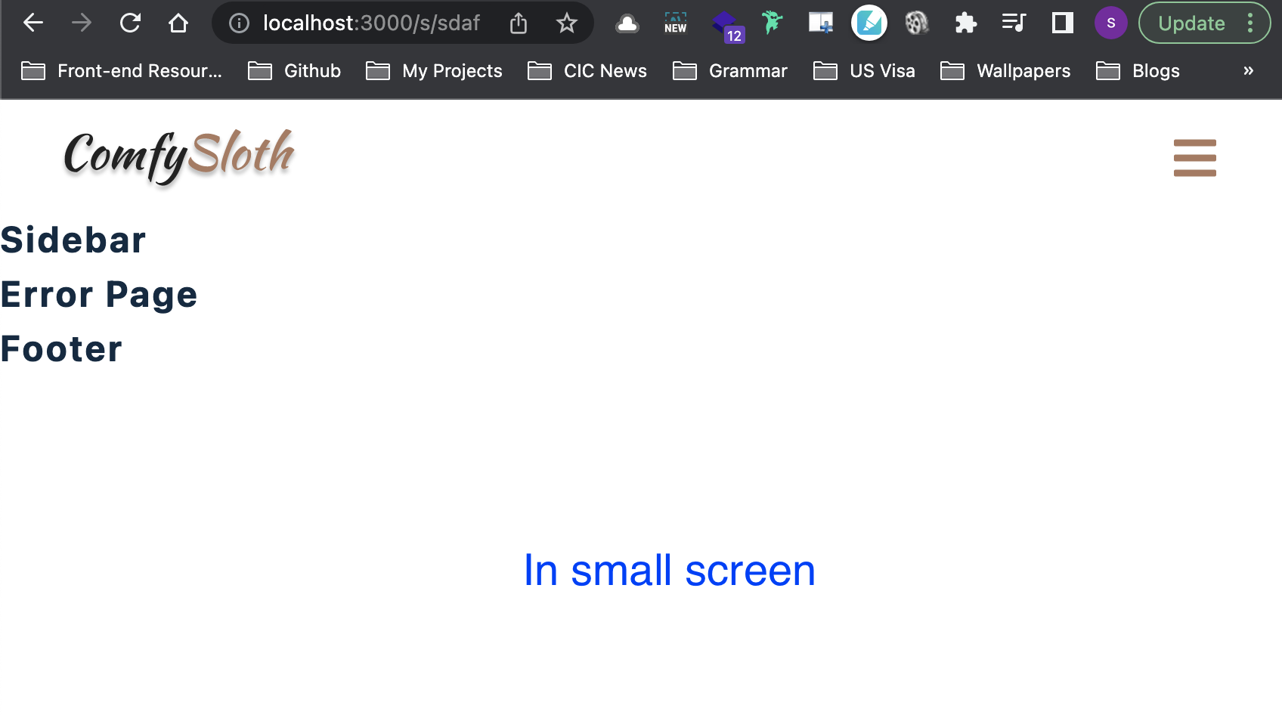Open the Wallpapers bookmark folder

click(1005, 71)
